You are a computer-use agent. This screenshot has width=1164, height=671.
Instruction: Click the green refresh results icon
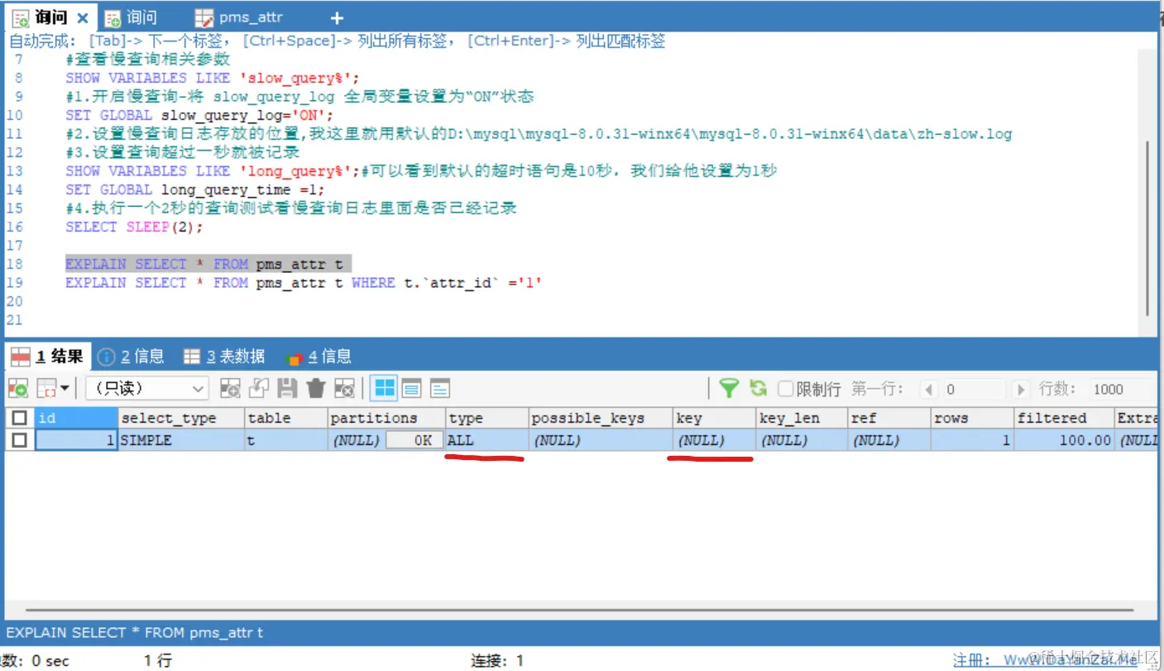[x=758, y=388]
